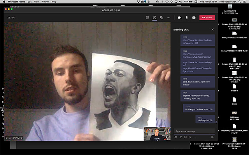
Task: Click the date and time in menu bar
Action: coord(209,2)
